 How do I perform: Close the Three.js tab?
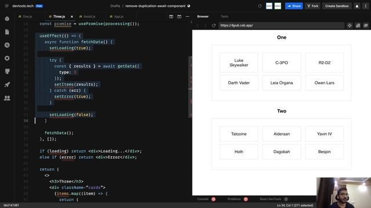72,17
